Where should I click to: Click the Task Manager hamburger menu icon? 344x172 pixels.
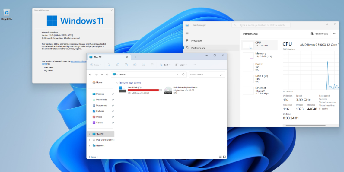pyautogui.click(x=187, y=33)
